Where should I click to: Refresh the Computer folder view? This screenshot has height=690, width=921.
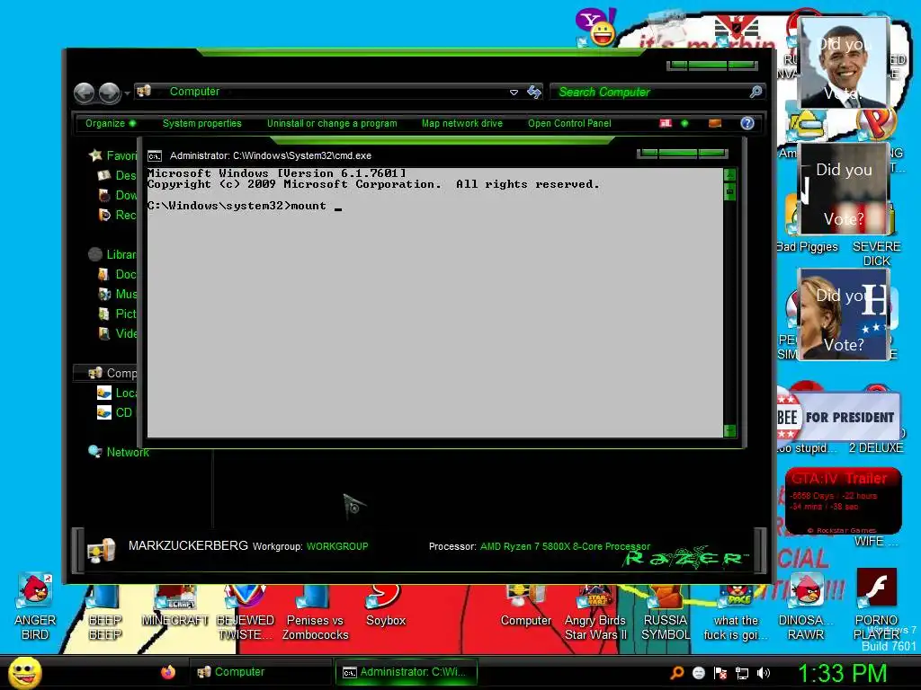pyautogui.click(x=534, y=93)
